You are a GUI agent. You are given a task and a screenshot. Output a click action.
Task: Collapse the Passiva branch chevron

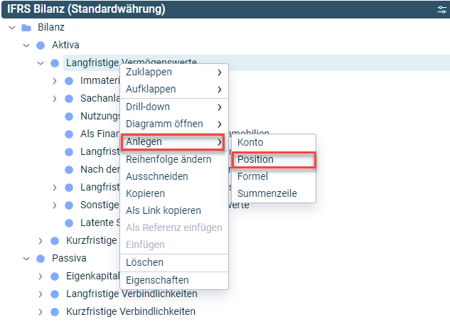[26, 259]
